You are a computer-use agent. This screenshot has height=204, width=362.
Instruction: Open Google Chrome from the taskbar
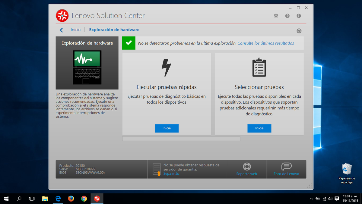(84, 199)
